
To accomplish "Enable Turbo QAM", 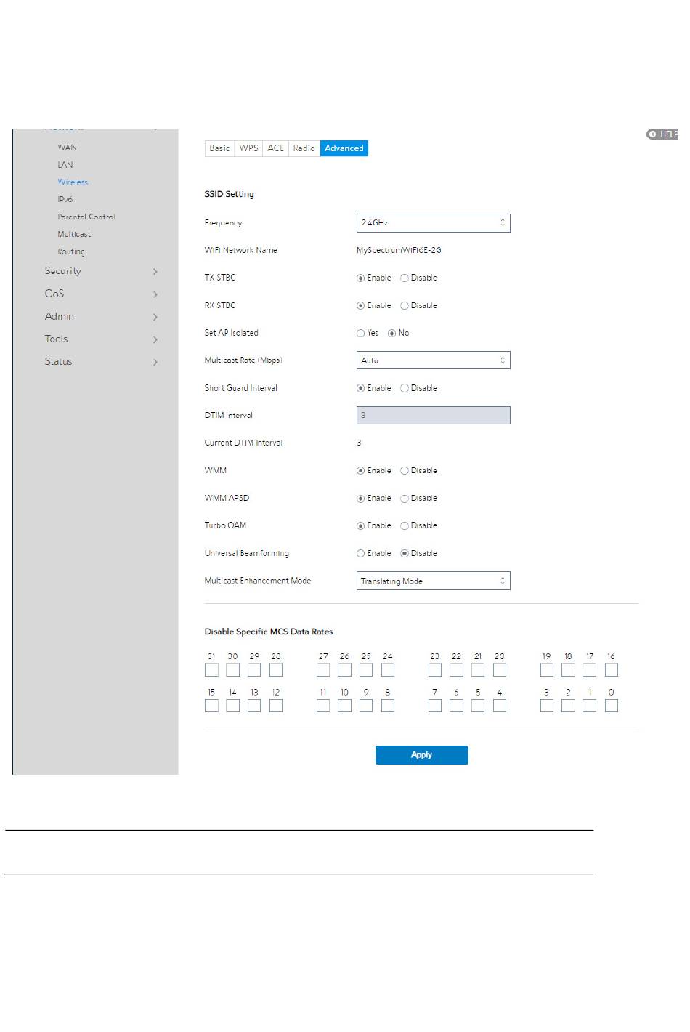I will (x=360, y=525).
